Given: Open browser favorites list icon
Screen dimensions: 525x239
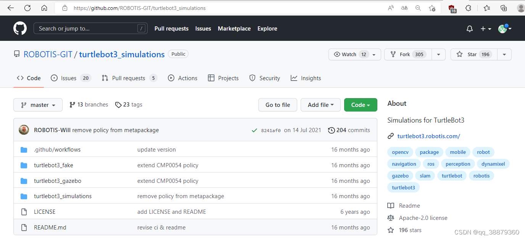Looking at the screenshot, I should click(487, 8).
